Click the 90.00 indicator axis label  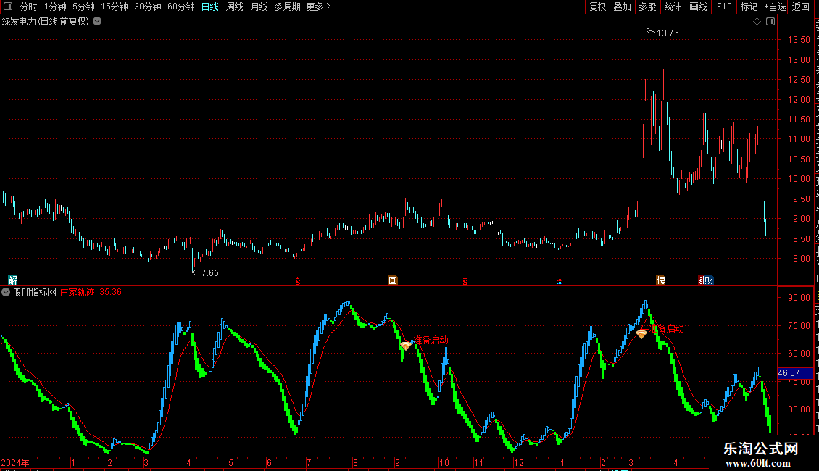click(799, 298)
